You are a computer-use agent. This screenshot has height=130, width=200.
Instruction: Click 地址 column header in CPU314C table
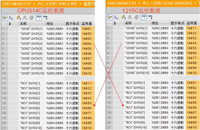tap(55, 24)
